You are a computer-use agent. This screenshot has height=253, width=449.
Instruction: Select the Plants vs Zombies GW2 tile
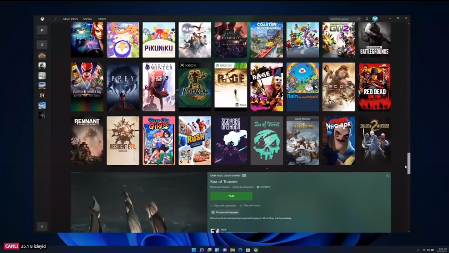click(339, 40)
